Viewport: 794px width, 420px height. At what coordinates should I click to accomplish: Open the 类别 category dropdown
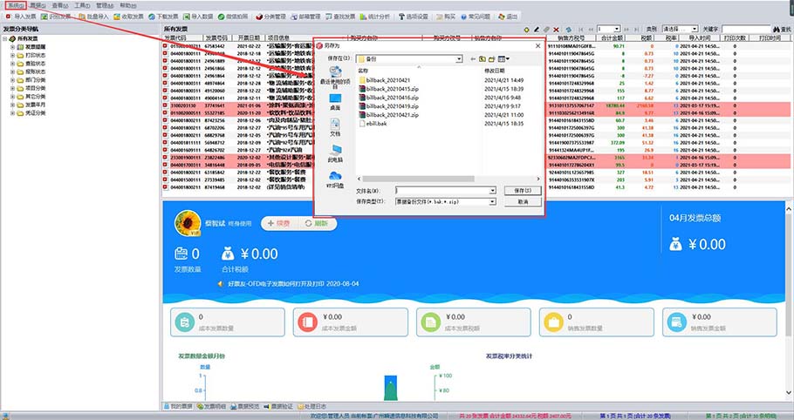point(680,29)
